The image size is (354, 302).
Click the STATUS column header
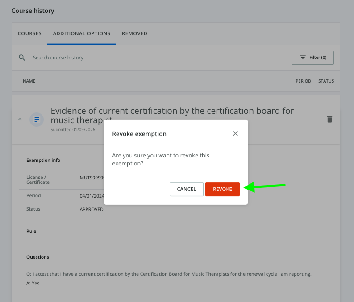point(326,81)
